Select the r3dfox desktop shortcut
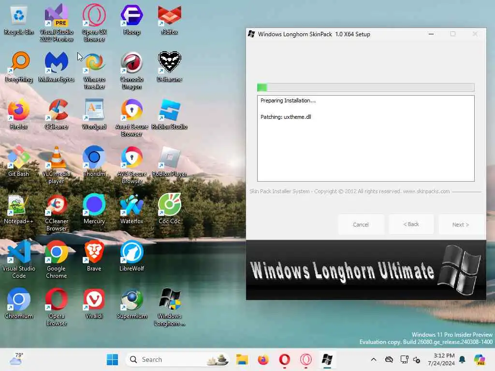 170,19
